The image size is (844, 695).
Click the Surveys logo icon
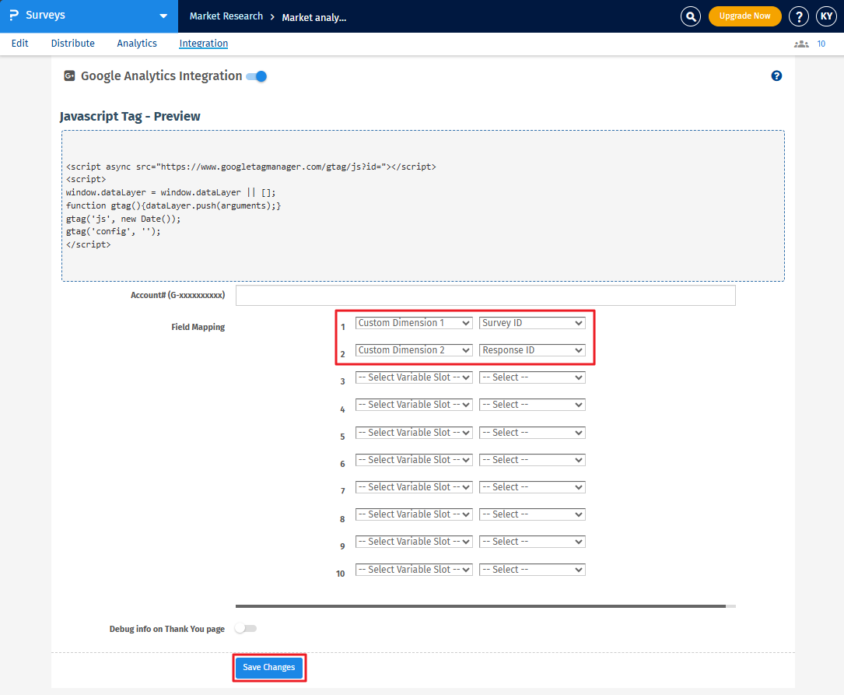pos(14,15)
